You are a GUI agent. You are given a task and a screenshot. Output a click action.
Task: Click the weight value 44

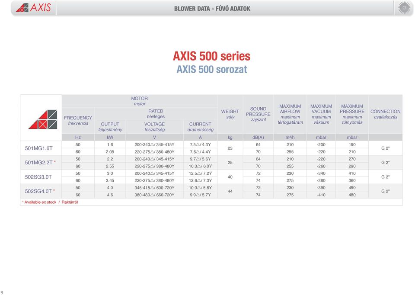[230, 191]
